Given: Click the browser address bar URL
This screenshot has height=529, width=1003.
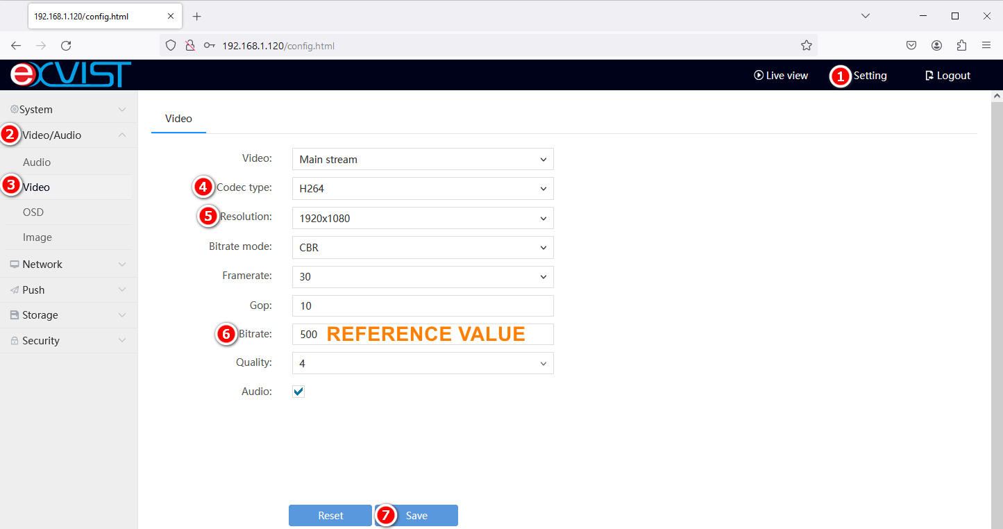Looking at the screenshot, I should pos(278,46).
